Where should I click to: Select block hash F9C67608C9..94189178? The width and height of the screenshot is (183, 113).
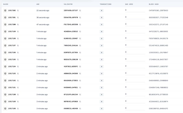pyautogui.click(x=158, y=39)
